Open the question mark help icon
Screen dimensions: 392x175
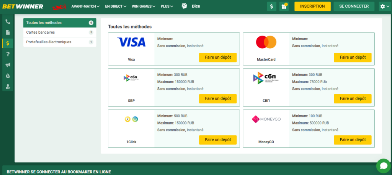click(x=8, y=54)
